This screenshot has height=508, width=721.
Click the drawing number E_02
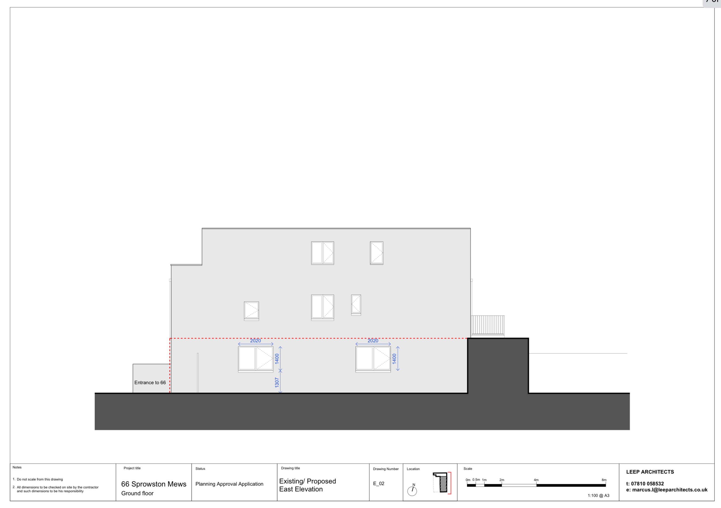point(378,484)
